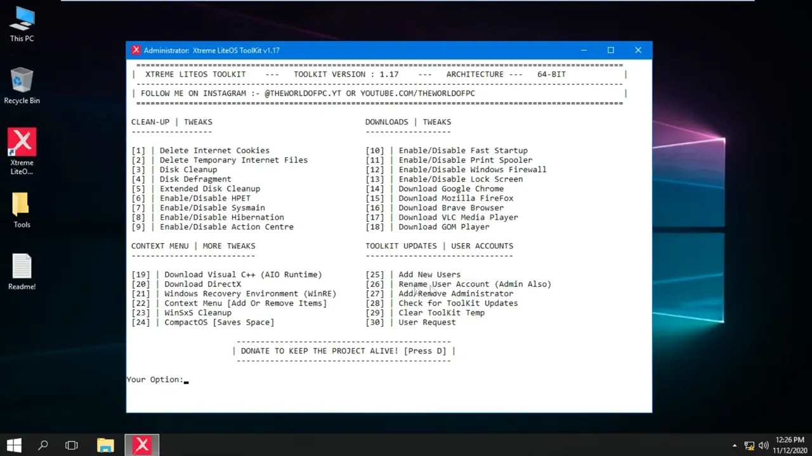Image resolution: width=812 pixels, height=456 pixels.
Task: Click the 'Your Option:' prompt line
Action: click(157, 379)
